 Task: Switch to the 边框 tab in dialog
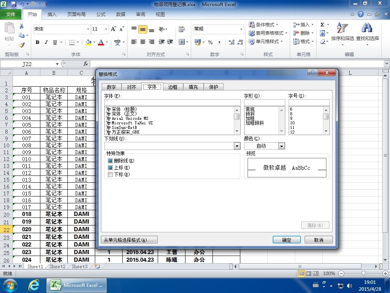pos(173,87)
